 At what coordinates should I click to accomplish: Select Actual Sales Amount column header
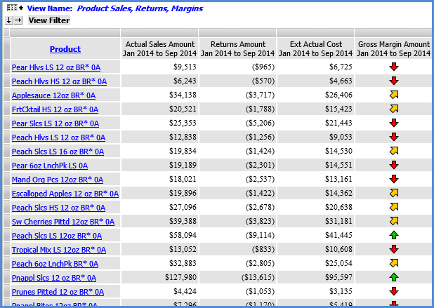pyautogui.click(x=159, y=48)
